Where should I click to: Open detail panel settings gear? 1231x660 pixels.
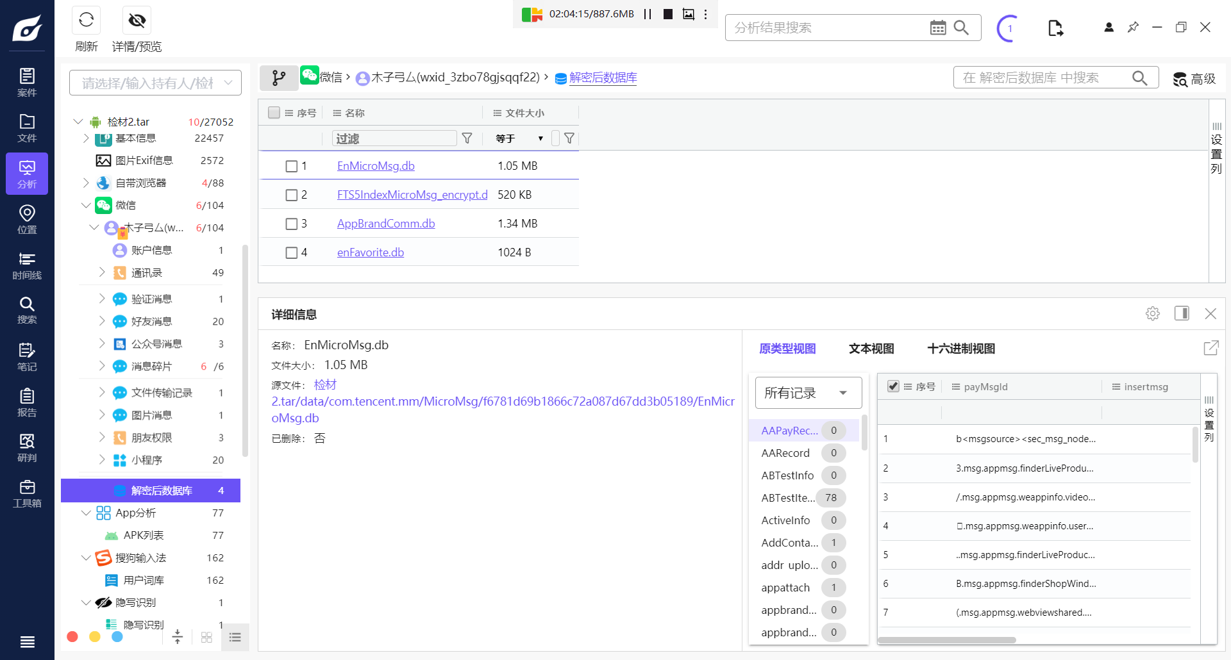(x=1153, y=313)
